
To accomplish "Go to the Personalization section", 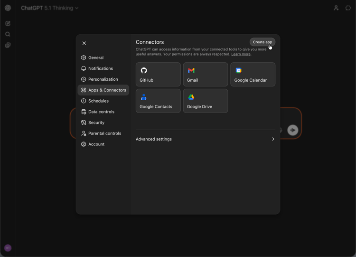I will (103, 79).
